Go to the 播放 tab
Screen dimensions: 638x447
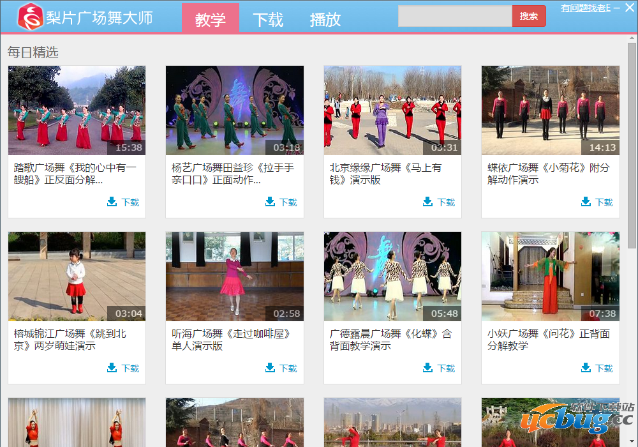click(325, 19)
